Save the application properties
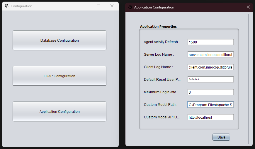 pyautogui.click(x=221, y=137)
